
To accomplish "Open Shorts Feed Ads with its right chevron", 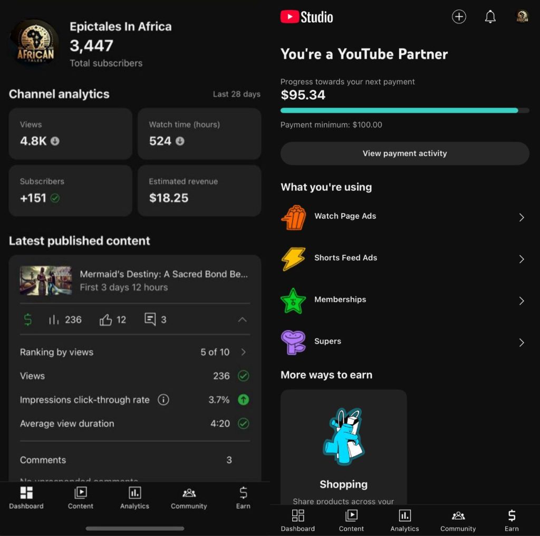I will pyautogui.click(x=522, y=259).
